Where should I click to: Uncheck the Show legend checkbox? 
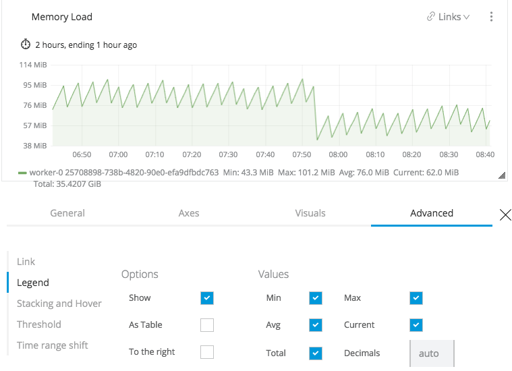pos(207,297)
